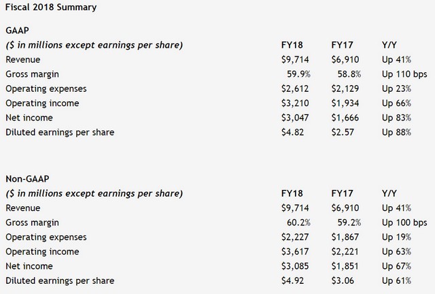Click GAAP FY17 operating income $1,934
The height and width of the screenshot is (294, 435).
coord(345,103)
